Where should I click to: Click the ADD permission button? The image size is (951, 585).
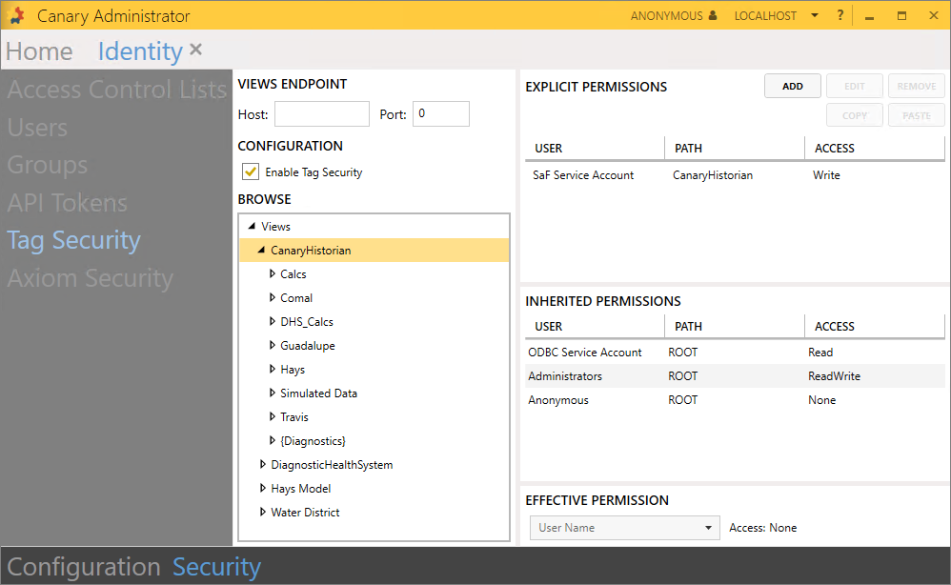point(793,86)
